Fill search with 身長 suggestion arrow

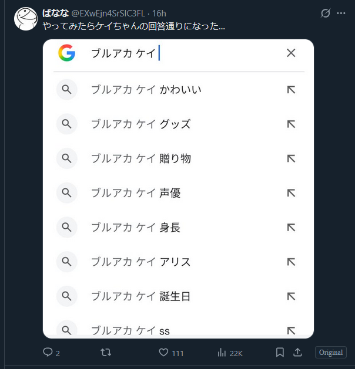[x=291, y=228]
